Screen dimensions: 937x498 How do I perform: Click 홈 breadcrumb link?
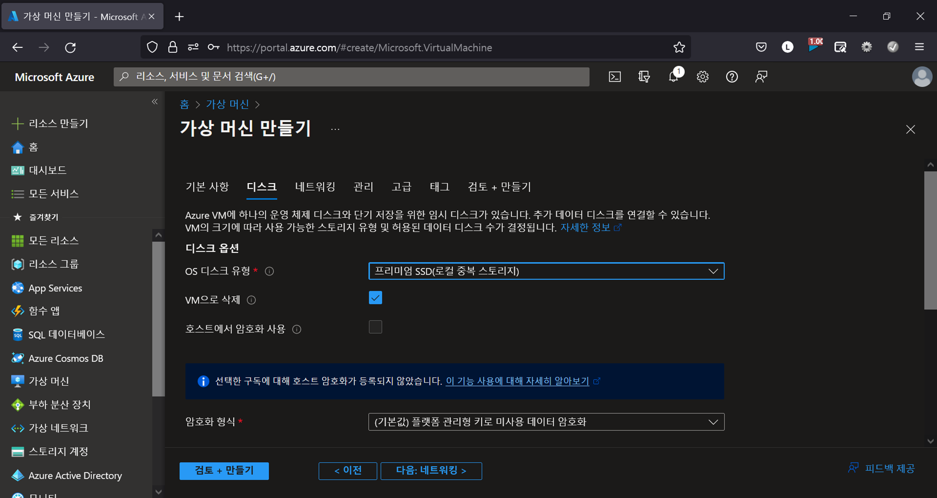tap(185, 104)
